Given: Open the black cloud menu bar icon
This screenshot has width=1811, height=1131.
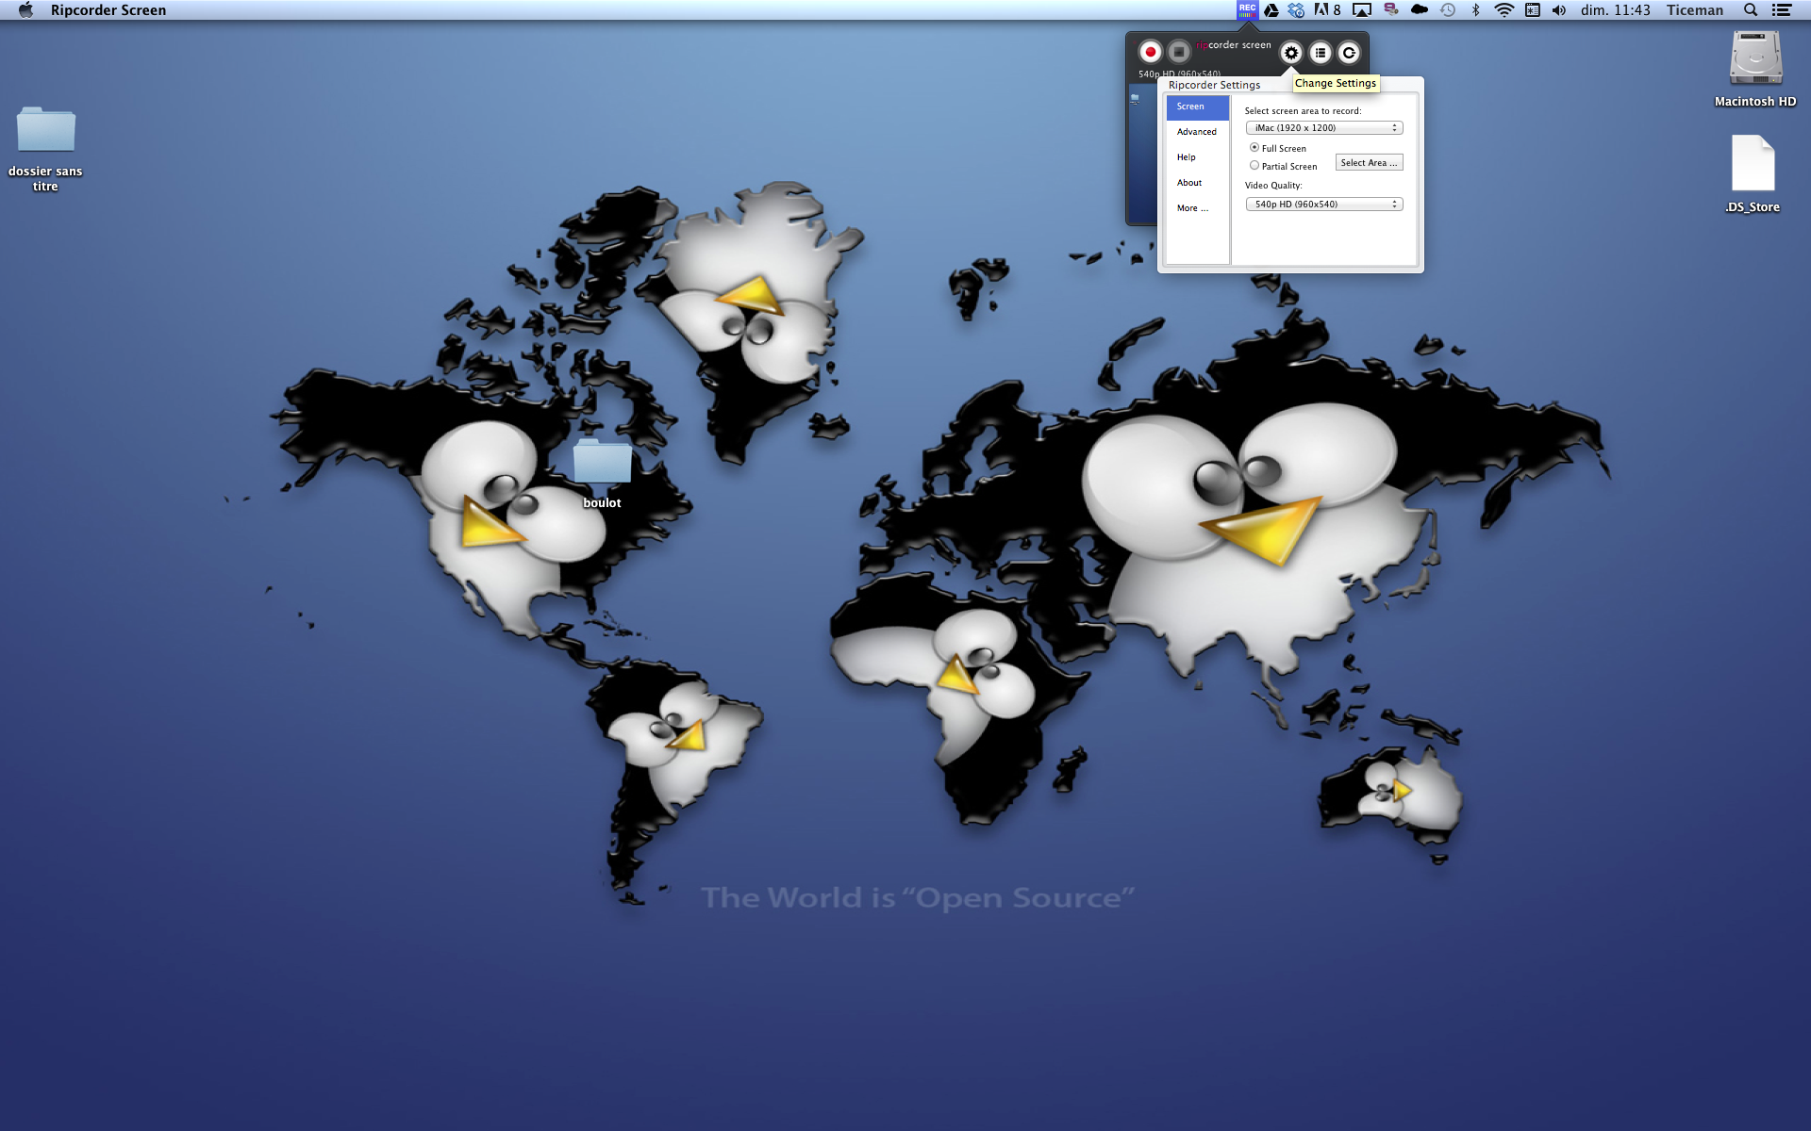Looking at the screenshot, I should [x=1419, y=10].
